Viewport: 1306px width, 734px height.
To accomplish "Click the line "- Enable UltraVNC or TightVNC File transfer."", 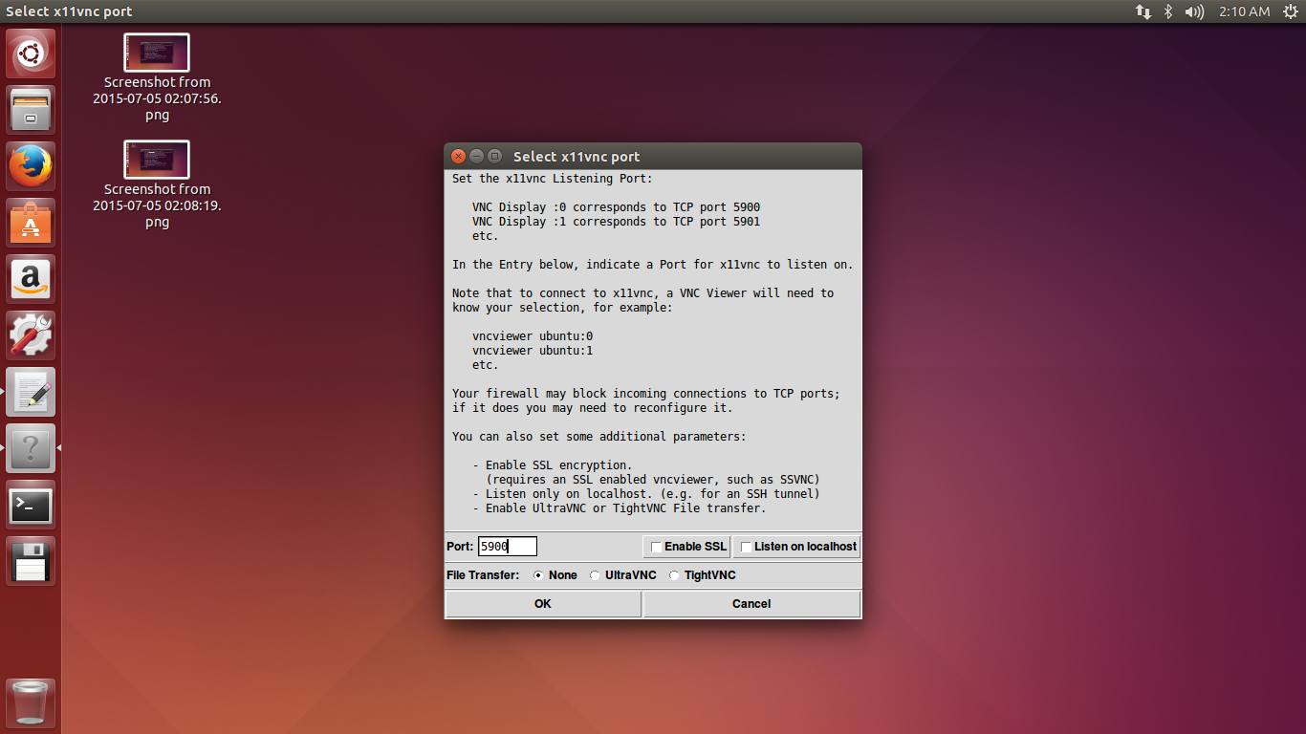I will point(620,508).
